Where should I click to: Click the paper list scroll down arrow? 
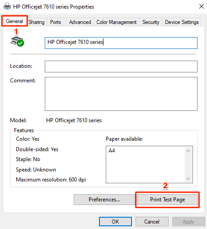pos(188,179)
